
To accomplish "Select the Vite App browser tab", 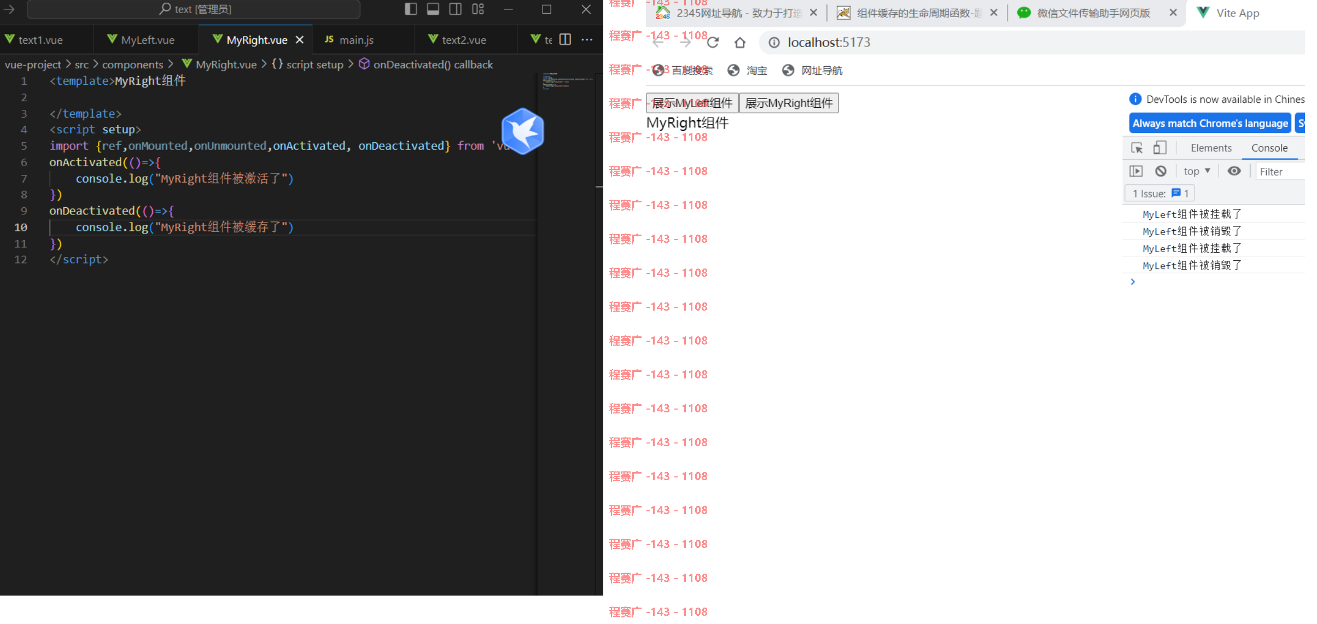I will (1238, 13).
